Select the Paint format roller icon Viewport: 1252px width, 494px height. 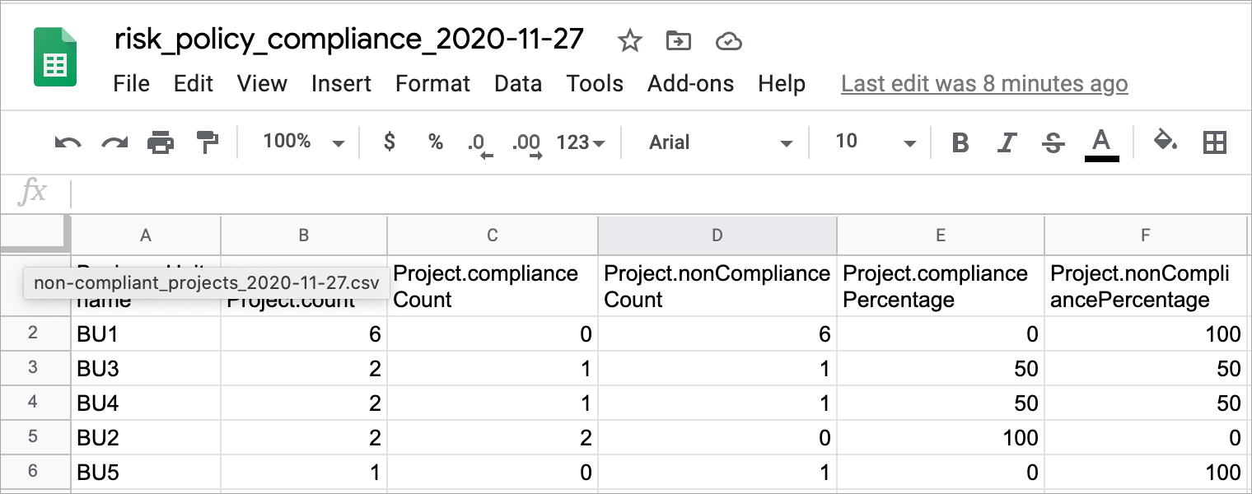(x=207, y=142)
